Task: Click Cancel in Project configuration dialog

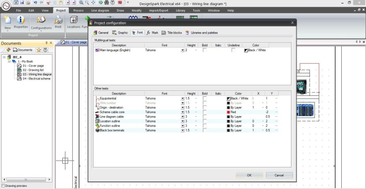Action: [279, 175]
